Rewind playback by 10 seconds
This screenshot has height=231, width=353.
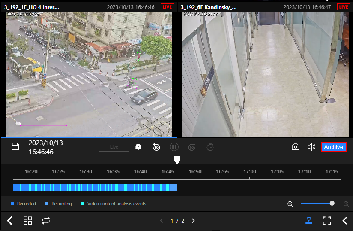click(156, 147)
